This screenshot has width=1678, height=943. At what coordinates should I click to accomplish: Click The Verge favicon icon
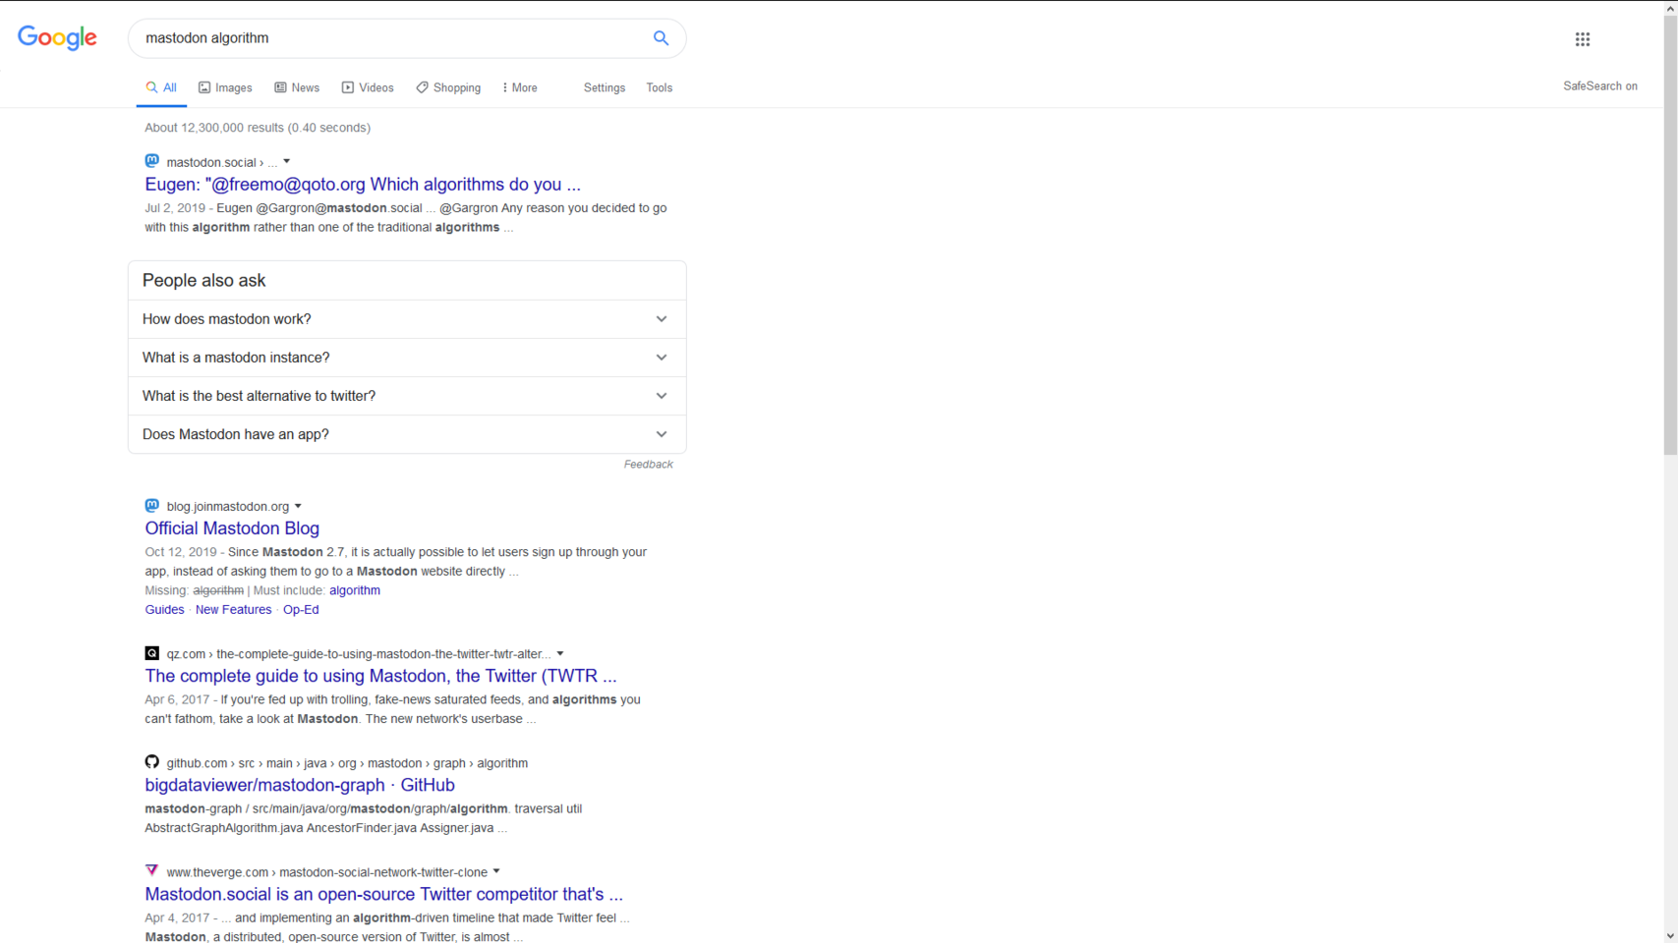coord(151,871)
